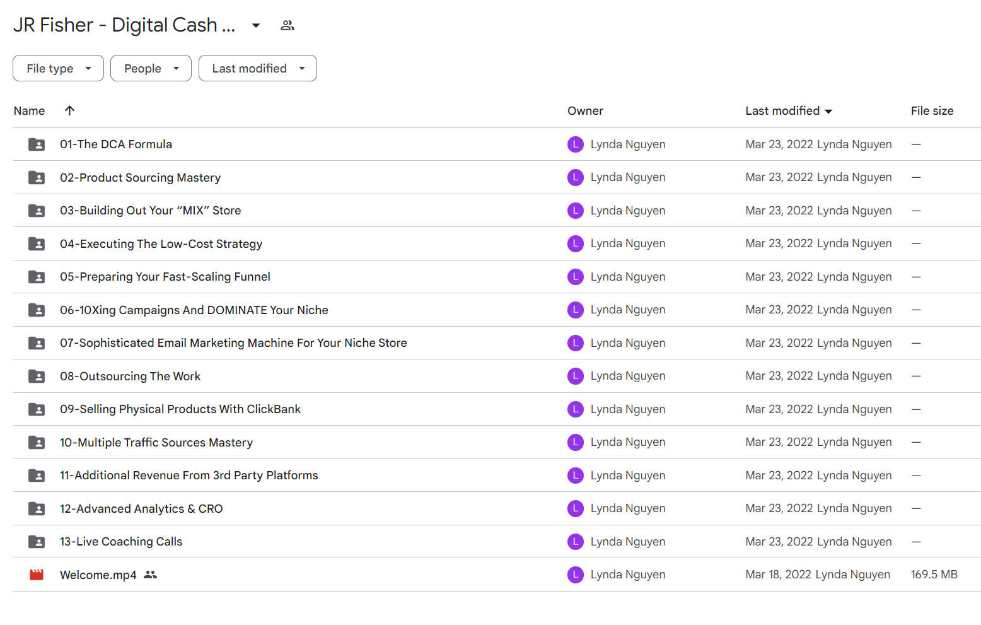
Task: Click the shared people icon beside Welcome.mp4
Action: (x=150, y=575)
